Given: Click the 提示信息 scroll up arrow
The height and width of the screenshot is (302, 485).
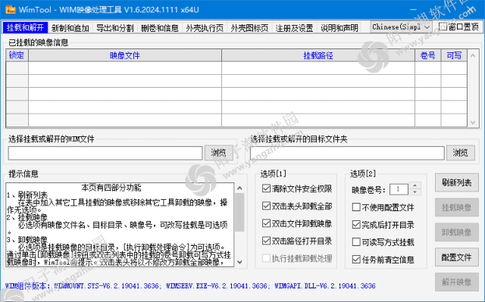Looking at the screenshot, I should click(239, 188).
